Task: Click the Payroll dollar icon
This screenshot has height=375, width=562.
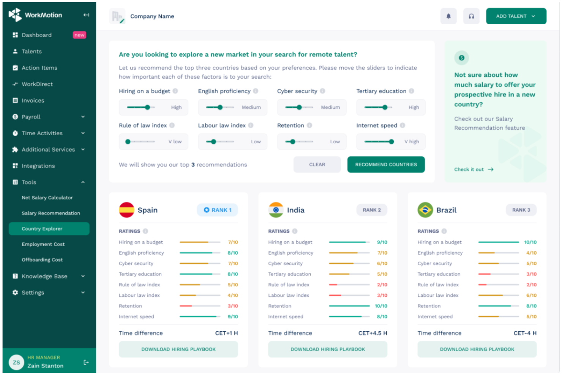Action: coord(15,117)
